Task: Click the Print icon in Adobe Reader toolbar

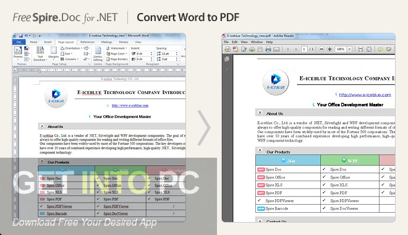Action: coord(268,49)
